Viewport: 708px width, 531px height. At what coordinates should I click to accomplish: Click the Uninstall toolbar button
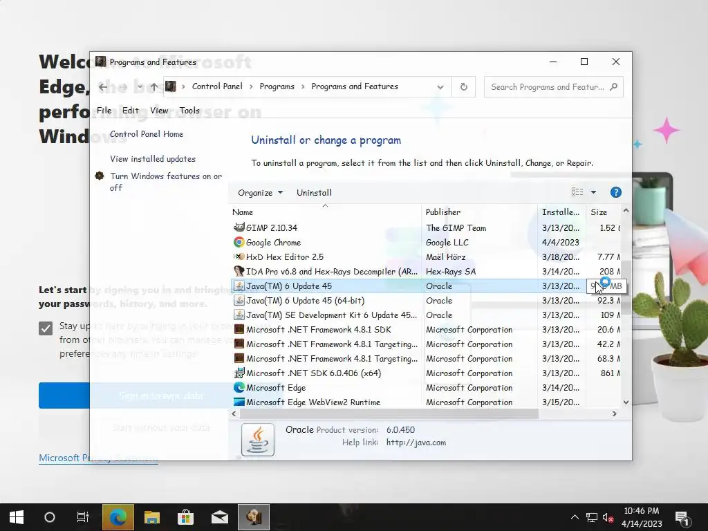(314, 192)
